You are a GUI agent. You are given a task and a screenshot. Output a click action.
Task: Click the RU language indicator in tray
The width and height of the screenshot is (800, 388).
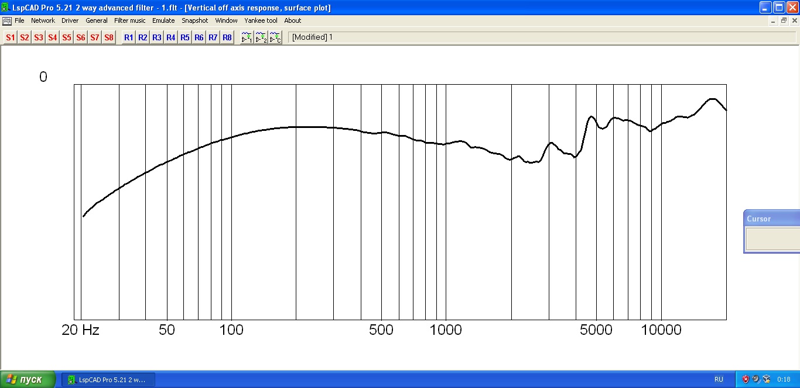click(719, 379)
